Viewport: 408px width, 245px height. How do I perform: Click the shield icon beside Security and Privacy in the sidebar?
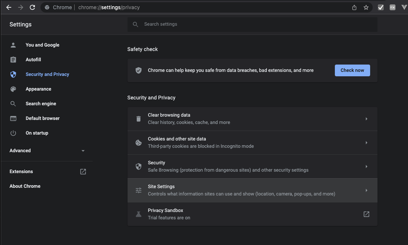pos(13,74)
